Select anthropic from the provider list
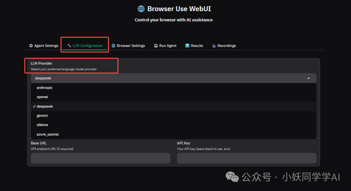 [173, 88]
